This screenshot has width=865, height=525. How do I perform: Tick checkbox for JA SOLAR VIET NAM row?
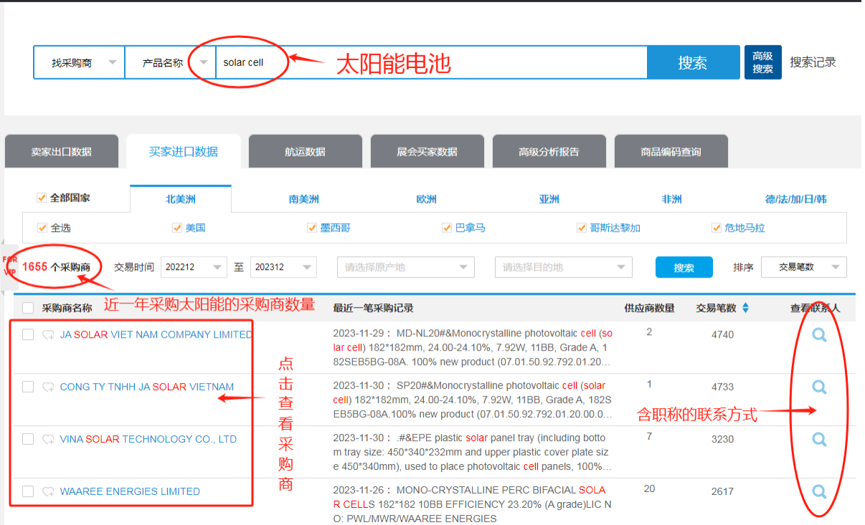point(28,335)
